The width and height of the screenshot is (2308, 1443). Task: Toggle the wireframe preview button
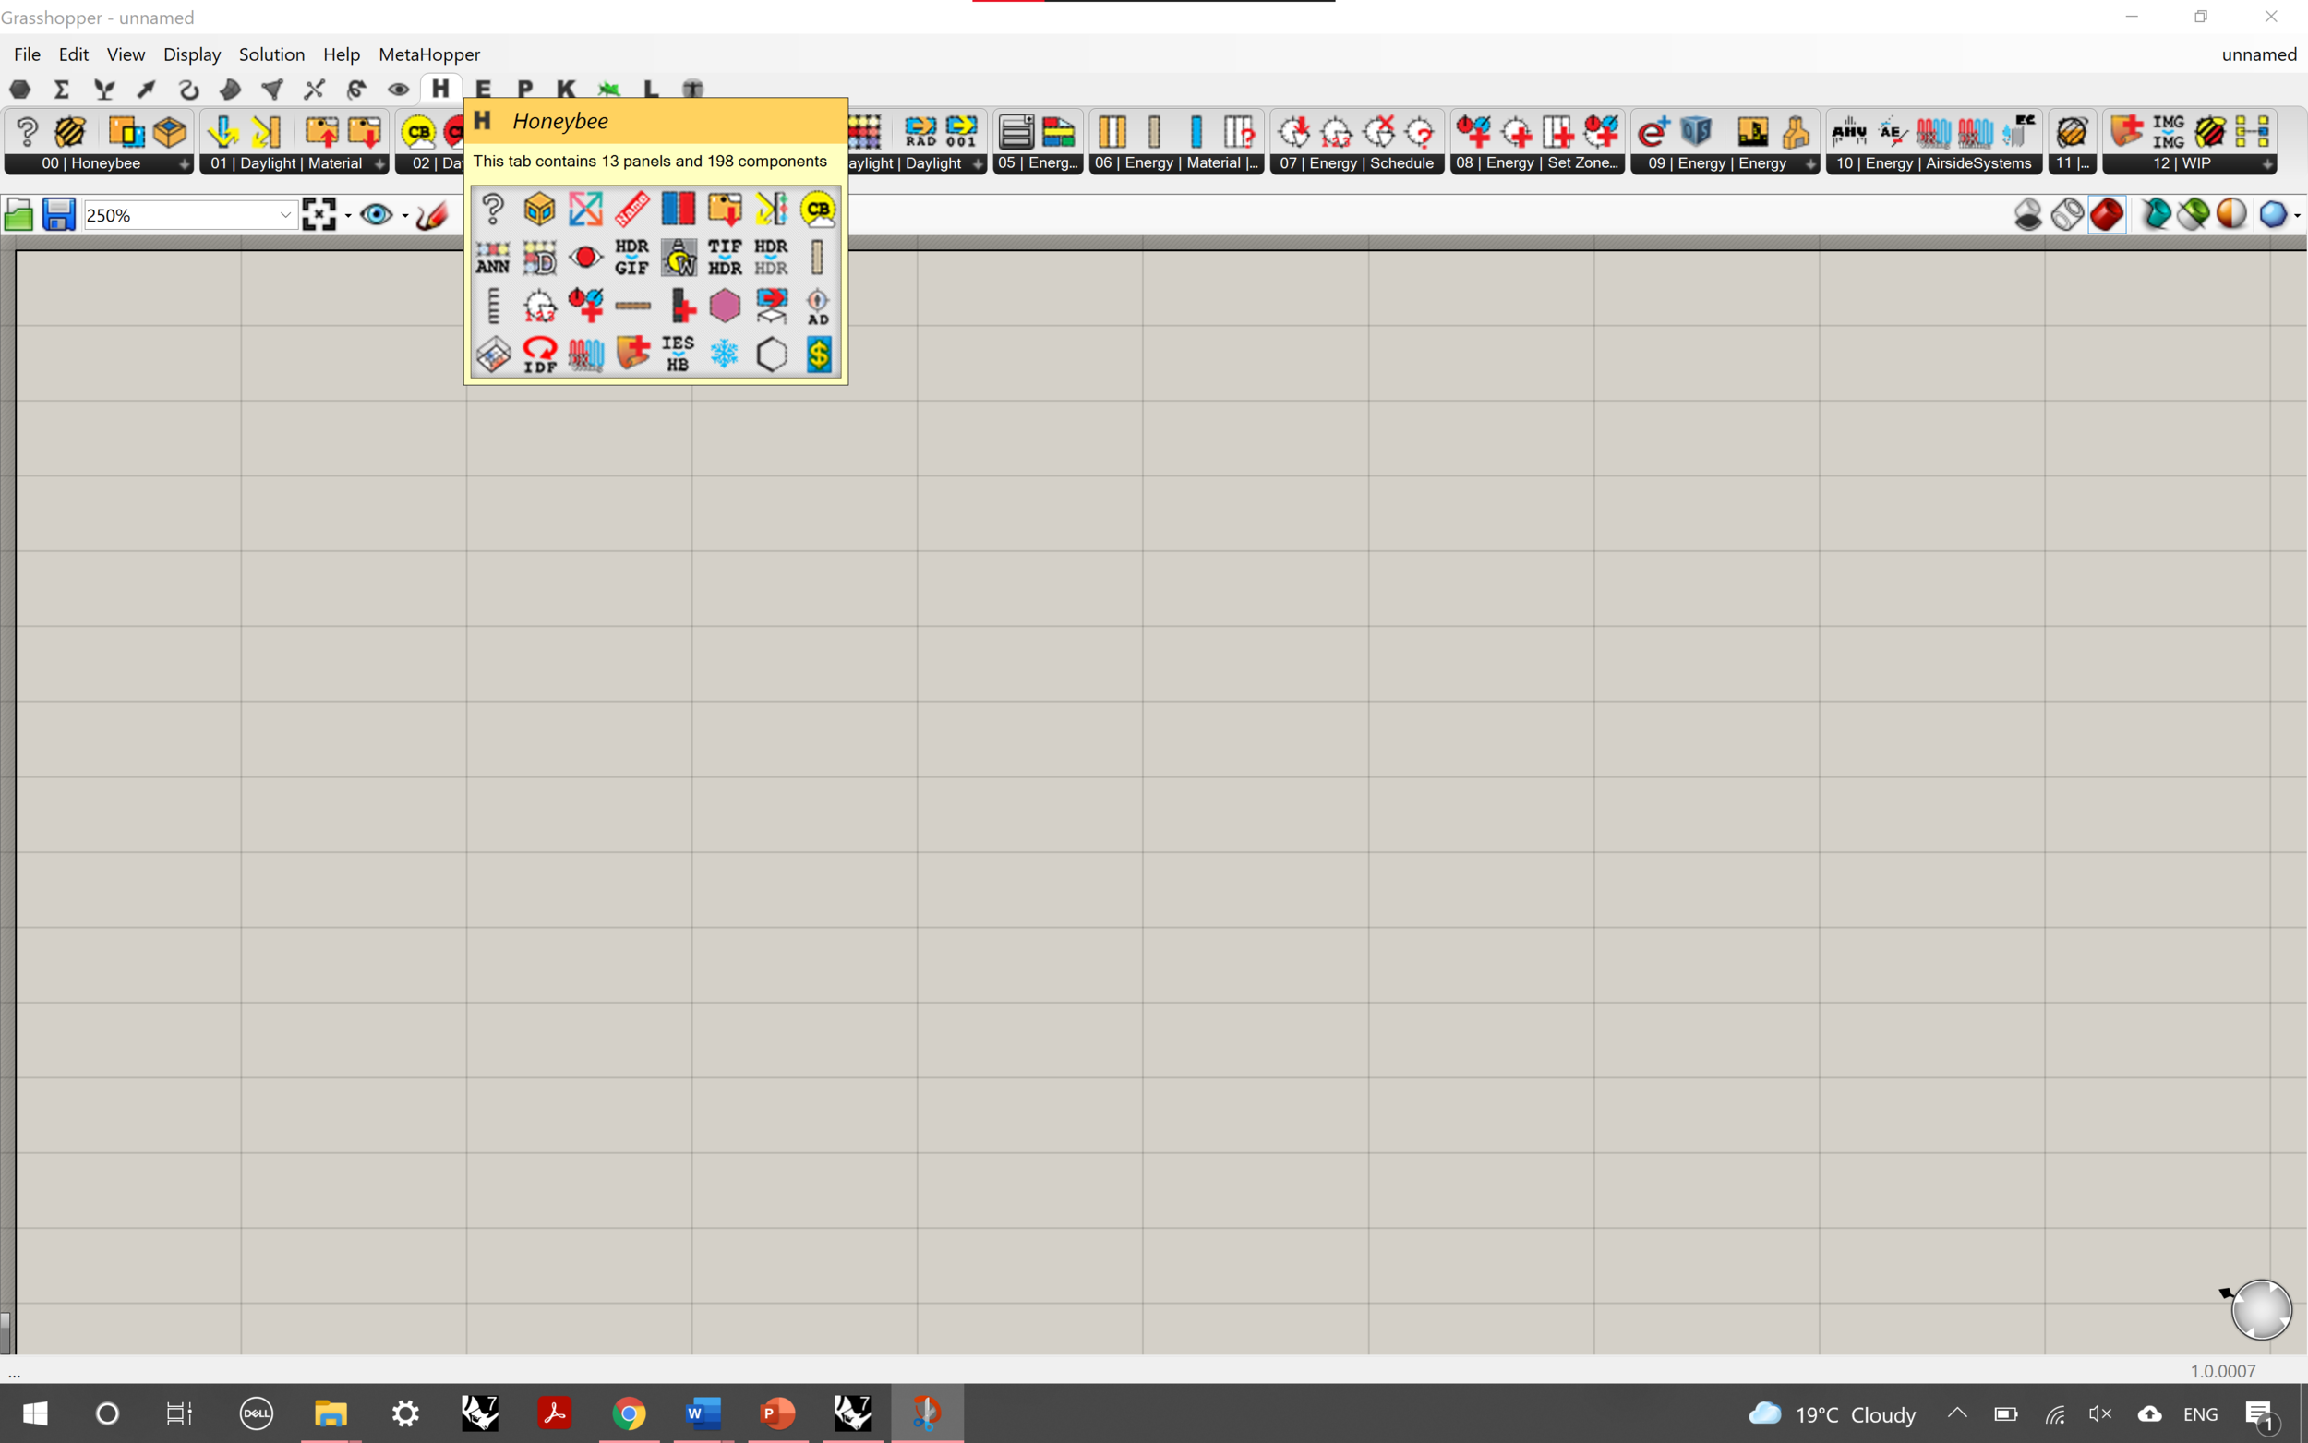pyautogui.click(x=2068, y=215)
